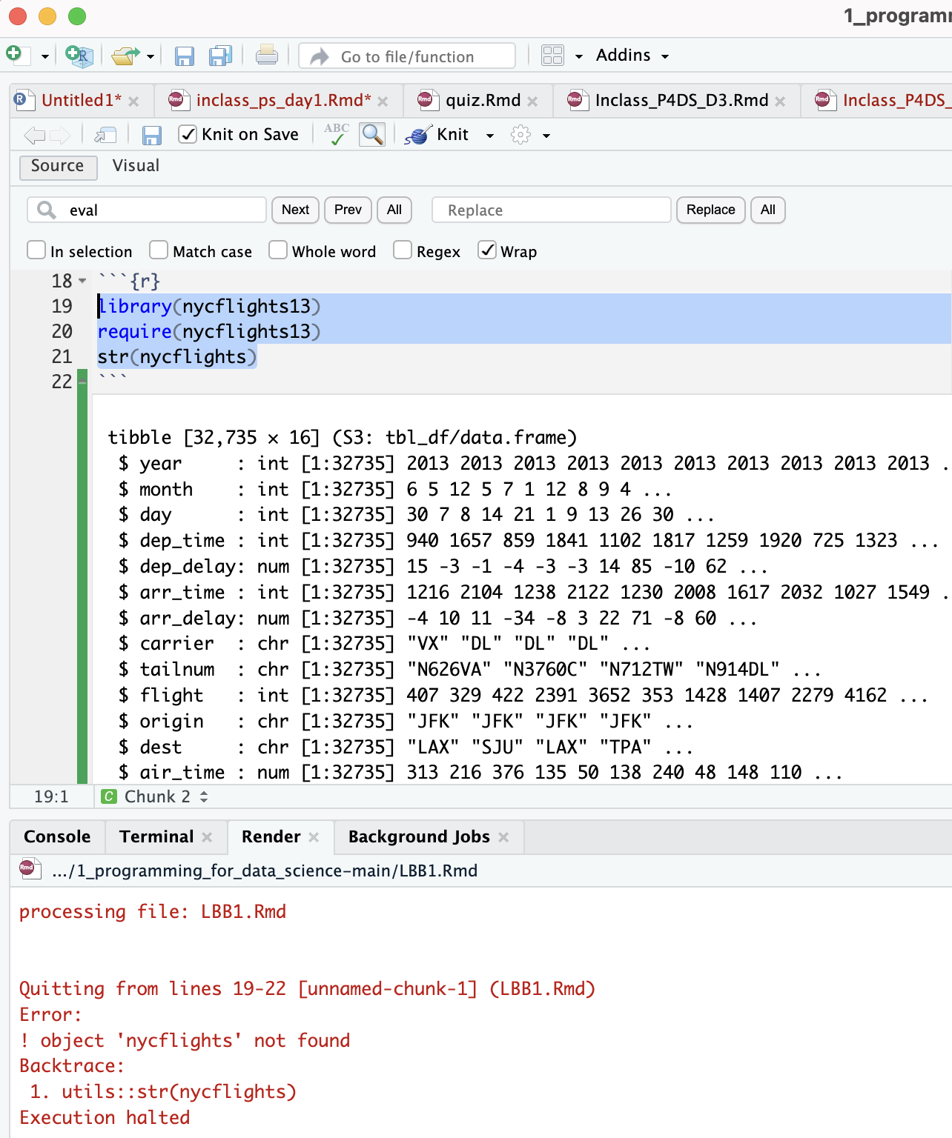Enable the Regex search checkbox
Image resolution: width=952 pixels, height=1138 pixels.
[x=402, y=250]
